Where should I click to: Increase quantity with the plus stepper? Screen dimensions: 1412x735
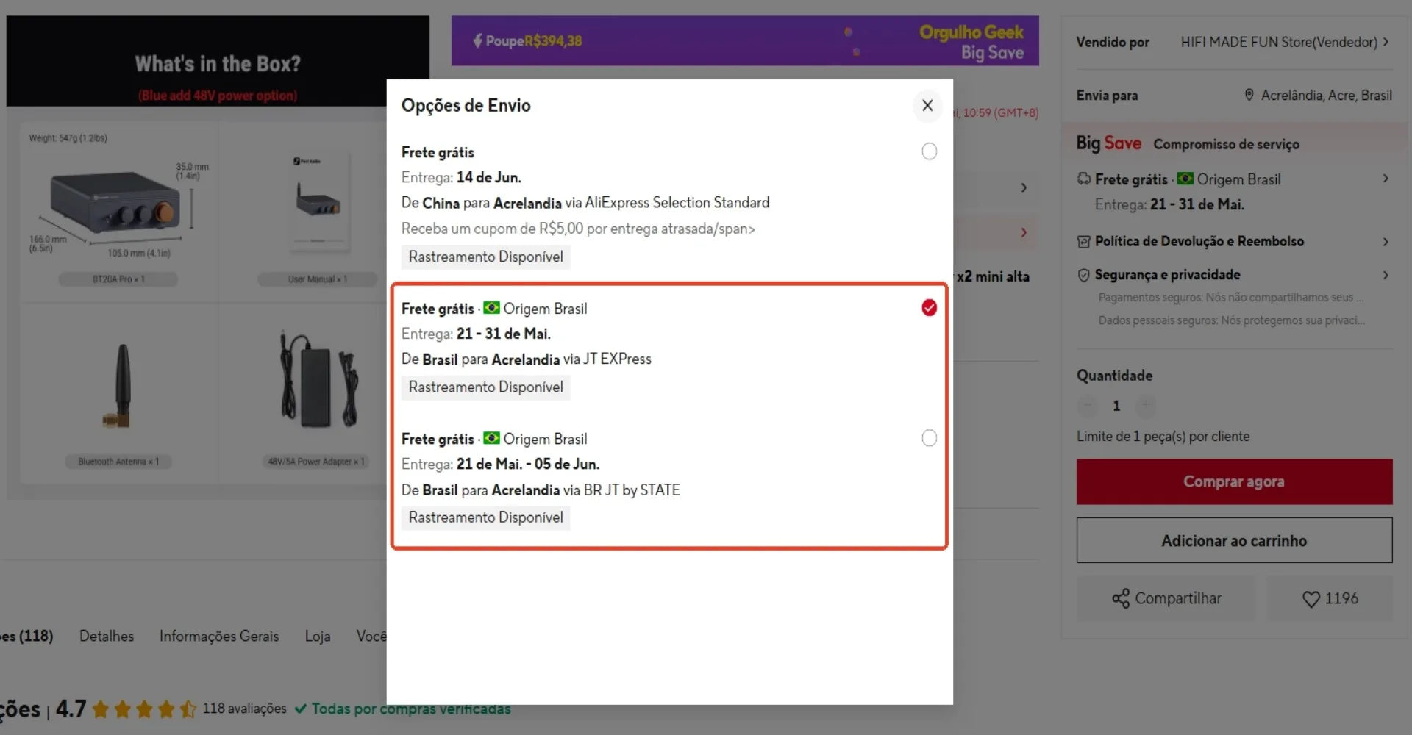[1145, 405]
